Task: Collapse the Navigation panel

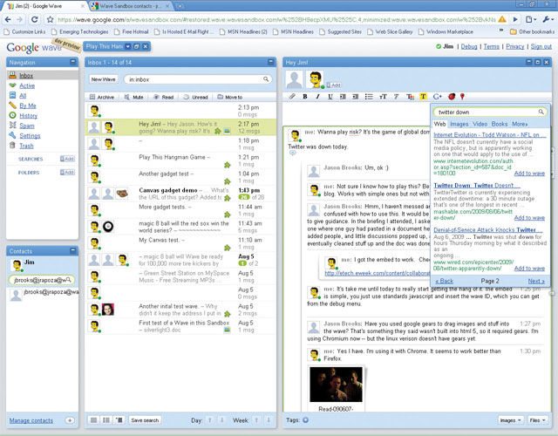Action: [x=73, y=62]
